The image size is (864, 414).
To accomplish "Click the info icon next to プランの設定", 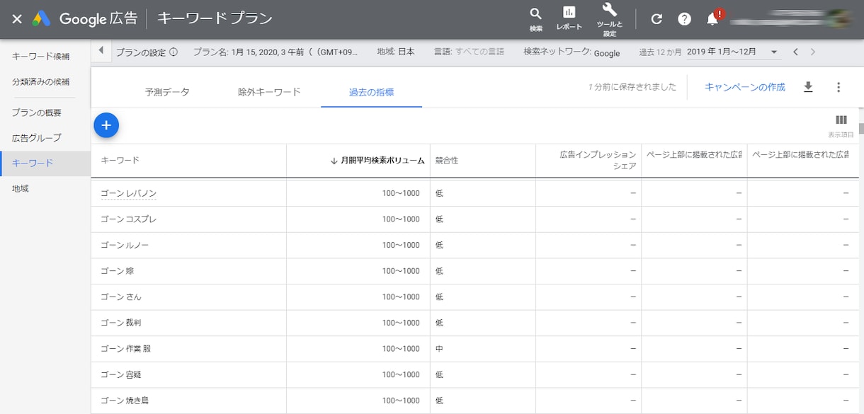I will (174, 52).
